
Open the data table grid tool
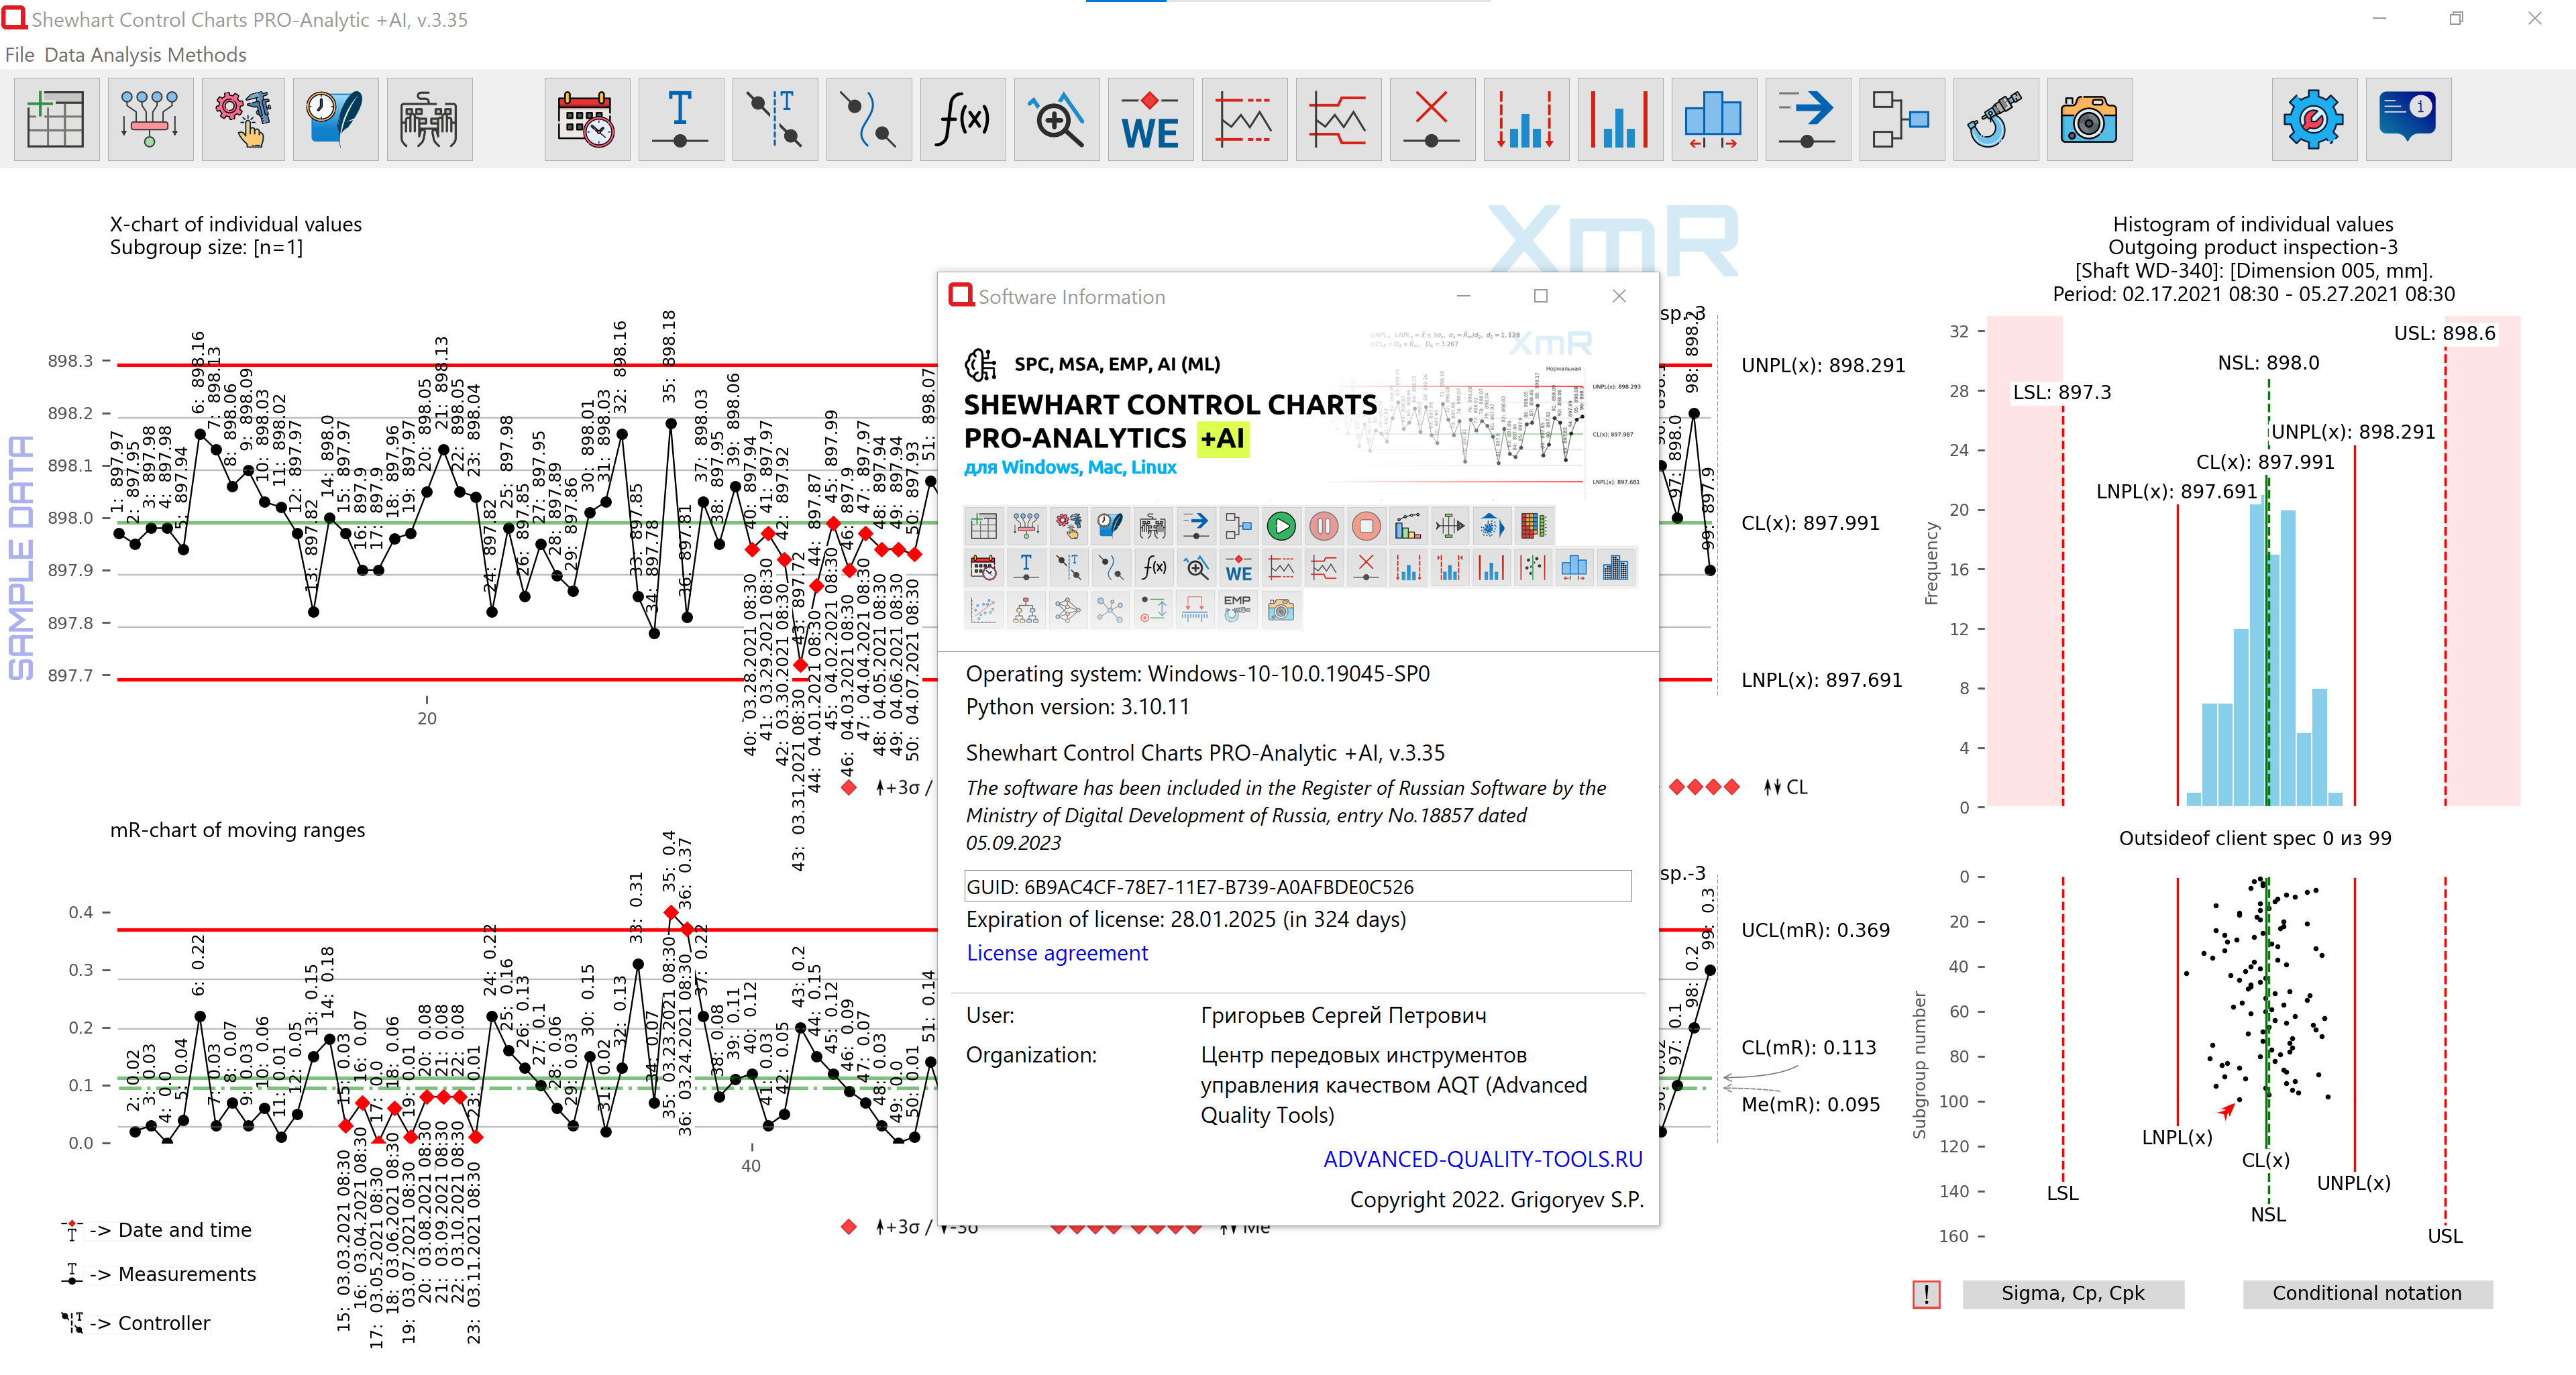(56, 119)
